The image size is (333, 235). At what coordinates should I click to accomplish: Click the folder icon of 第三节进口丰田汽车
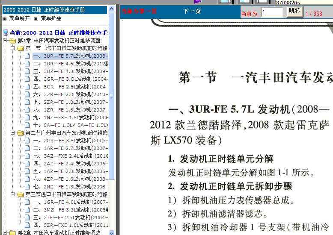click(x=21, y=194)
